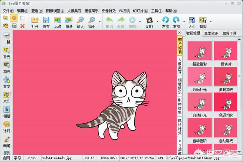
Task: Expand dropdown arrow next to 幻灯
Action: pos(158,22)
